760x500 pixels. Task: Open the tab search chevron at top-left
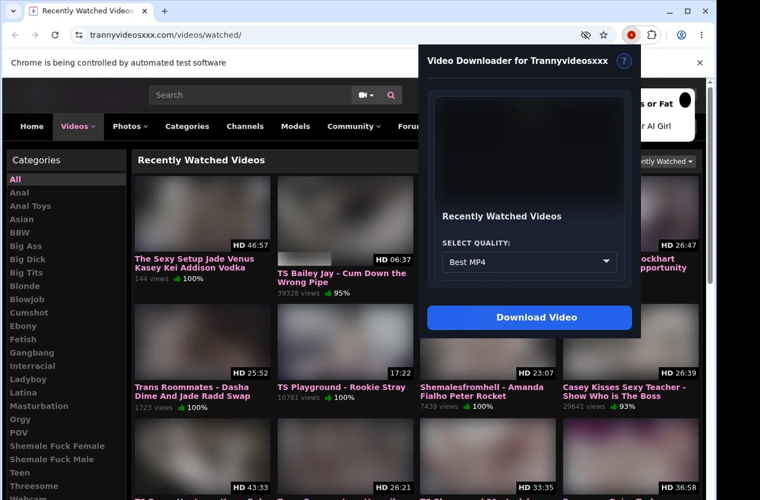pyautogui.click(x=13, y=11)
